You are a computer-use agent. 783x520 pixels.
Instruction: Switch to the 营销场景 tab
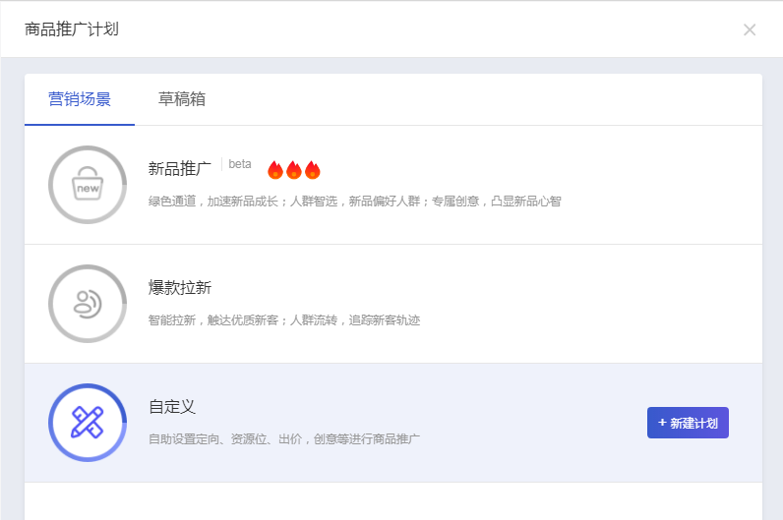tap(80, 99)
